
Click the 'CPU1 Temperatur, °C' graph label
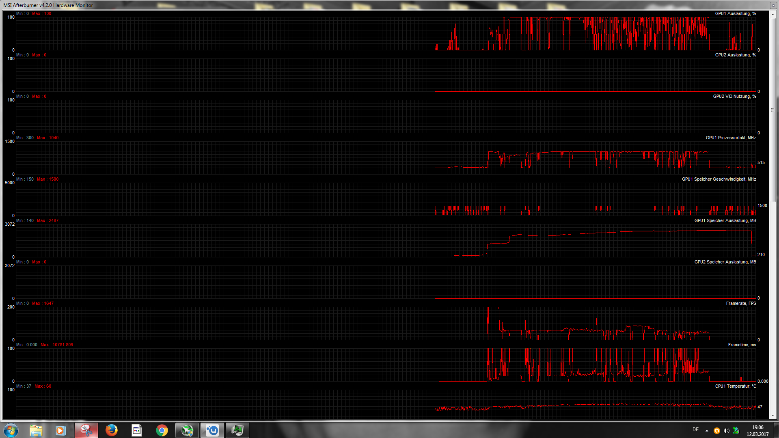(736, 386)
